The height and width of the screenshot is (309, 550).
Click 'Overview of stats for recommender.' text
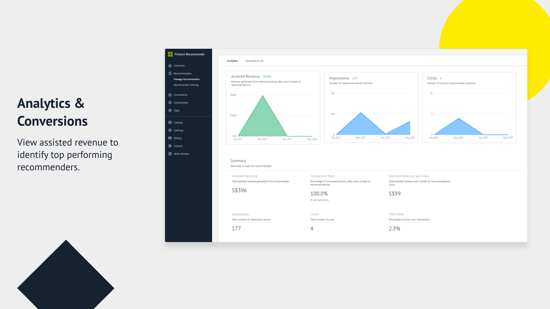(x=251, y=166)
